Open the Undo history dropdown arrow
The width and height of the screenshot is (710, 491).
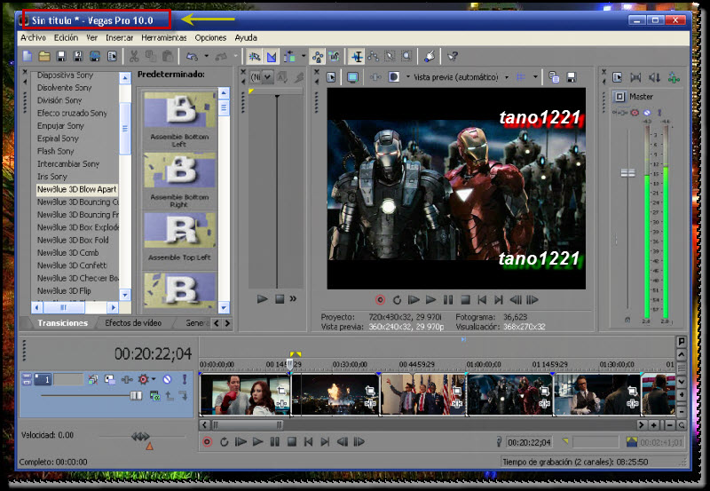[x=206, y=56]
